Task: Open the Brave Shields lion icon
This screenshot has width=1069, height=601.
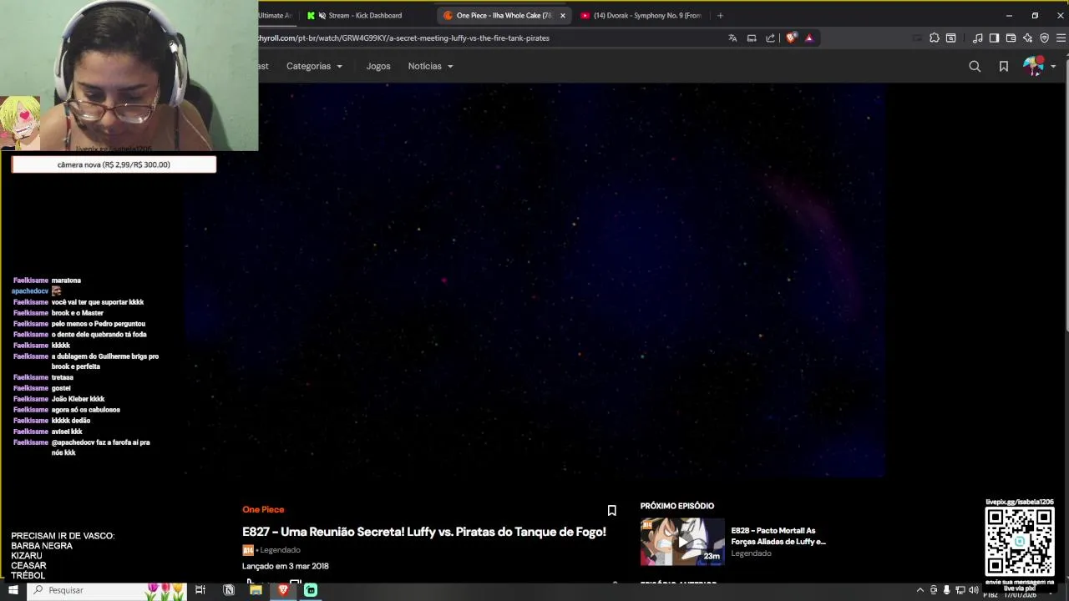Action: click(x=791, y=38)
